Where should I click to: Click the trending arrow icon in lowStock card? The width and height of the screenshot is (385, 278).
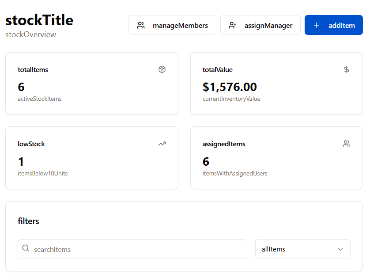coord(162,144)
